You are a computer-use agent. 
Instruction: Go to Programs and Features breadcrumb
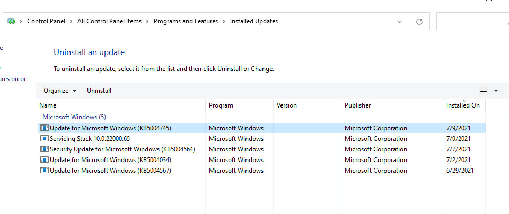(x=186, y=21)
